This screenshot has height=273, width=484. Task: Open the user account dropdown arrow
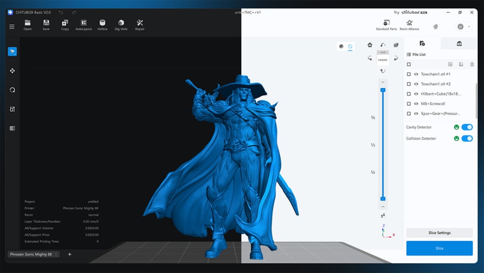pyautogui.click(x=469, y=27)
